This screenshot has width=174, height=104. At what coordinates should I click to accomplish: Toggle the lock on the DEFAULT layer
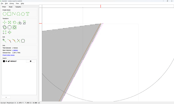pyautogui.click(x=9, y=61)
